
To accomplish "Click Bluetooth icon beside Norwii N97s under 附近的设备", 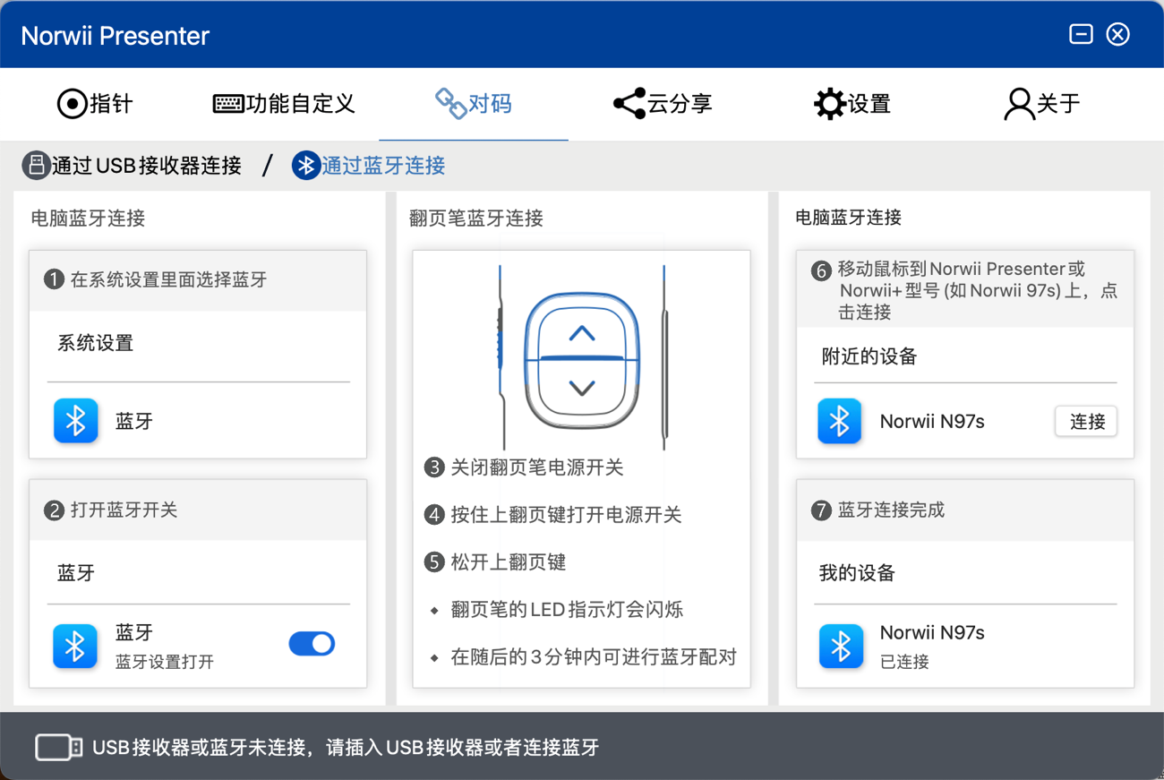I will pyautogui.click(x=840, y=422).
